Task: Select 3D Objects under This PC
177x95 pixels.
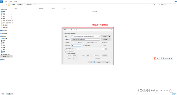Action: point(4,39)
